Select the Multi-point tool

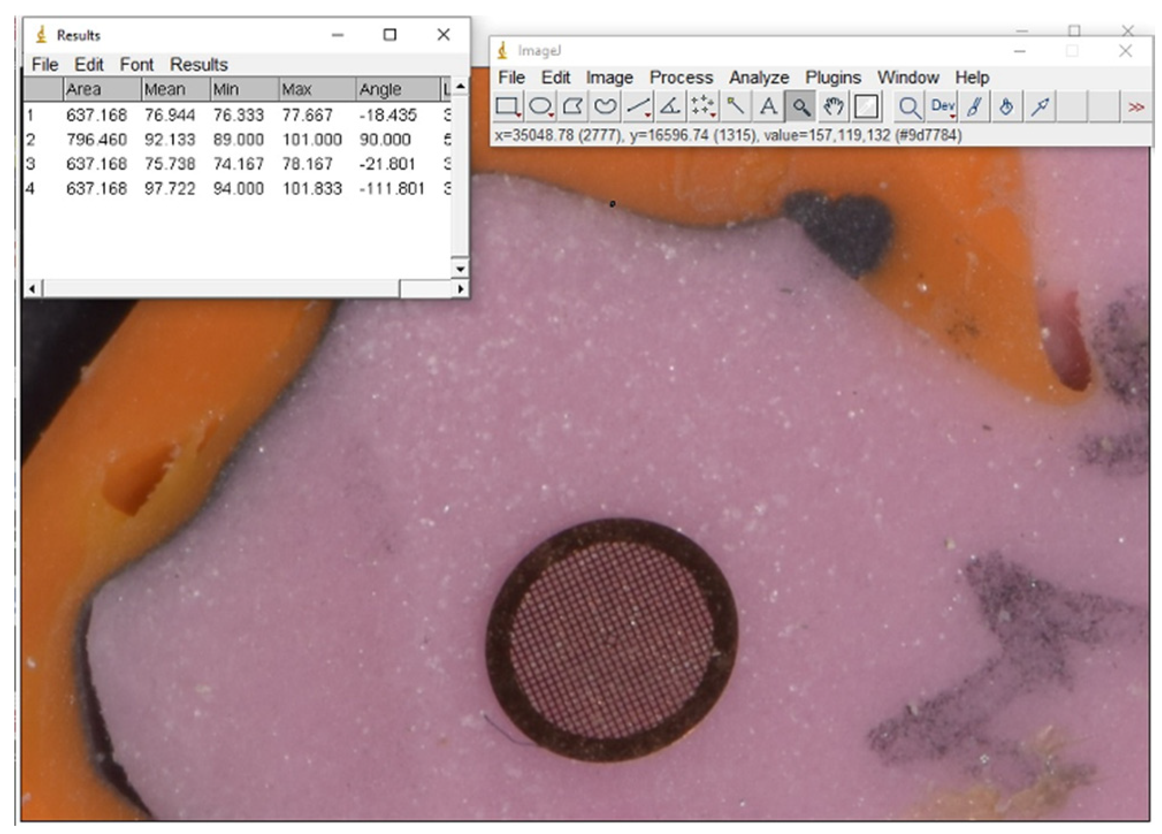tap(702, 107)
